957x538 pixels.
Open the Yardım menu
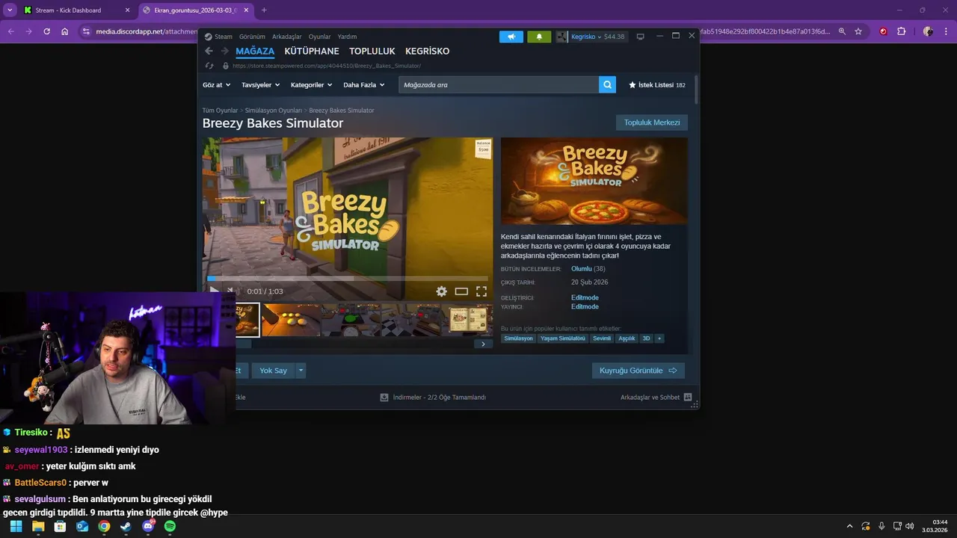click(347, 37)
